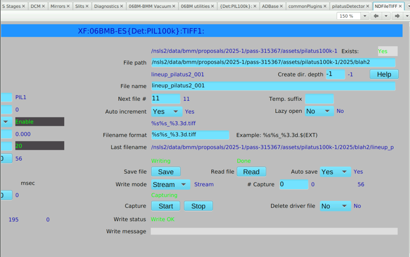Close the {Det:PIL100k}: tab
This screenshot has height=257, width=410.
click(x=255, y=6)
